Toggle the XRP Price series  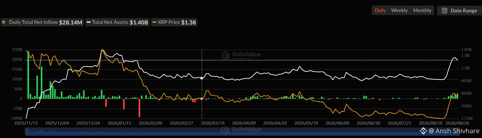(x=174, y=22)
